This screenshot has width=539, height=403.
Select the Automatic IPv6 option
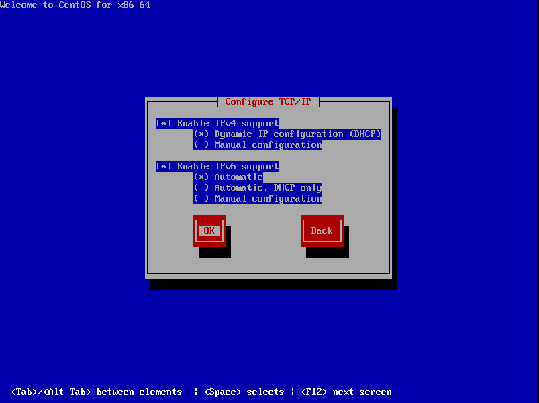coord(228,177)
